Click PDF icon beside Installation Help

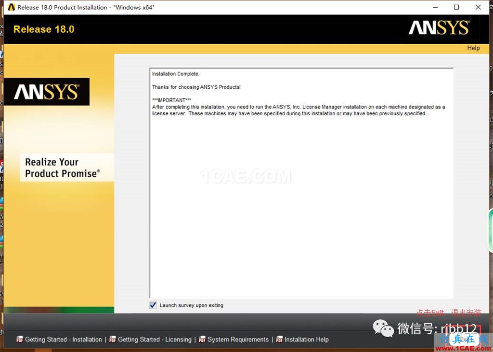279,339
